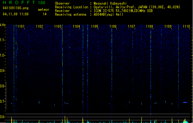Click the 1101 time marker

21,26
